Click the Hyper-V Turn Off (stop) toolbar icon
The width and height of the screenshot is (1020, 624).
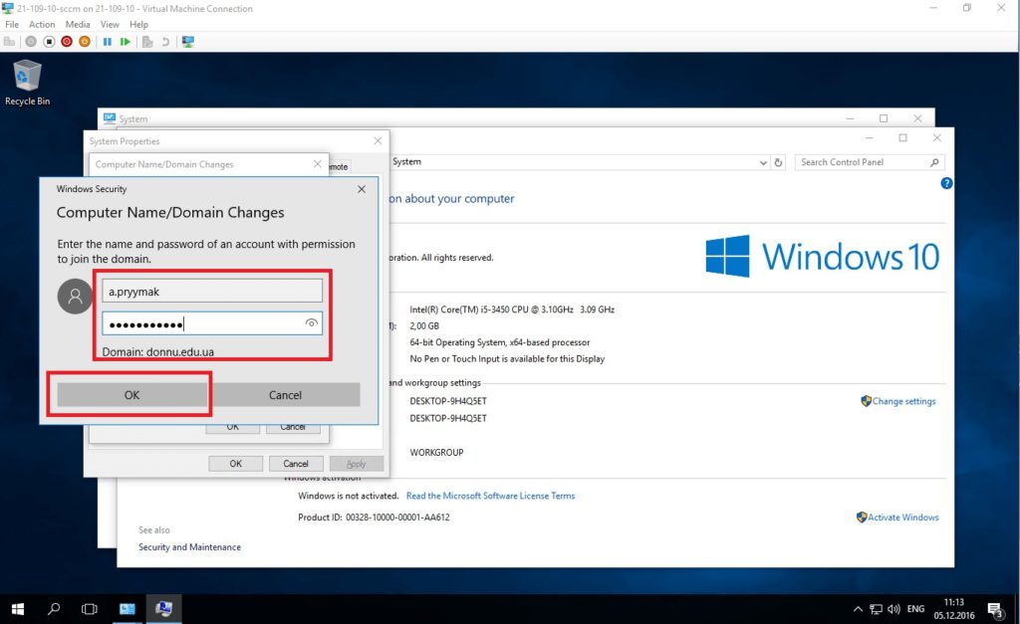pyautogui.click(x=48, y=42)
